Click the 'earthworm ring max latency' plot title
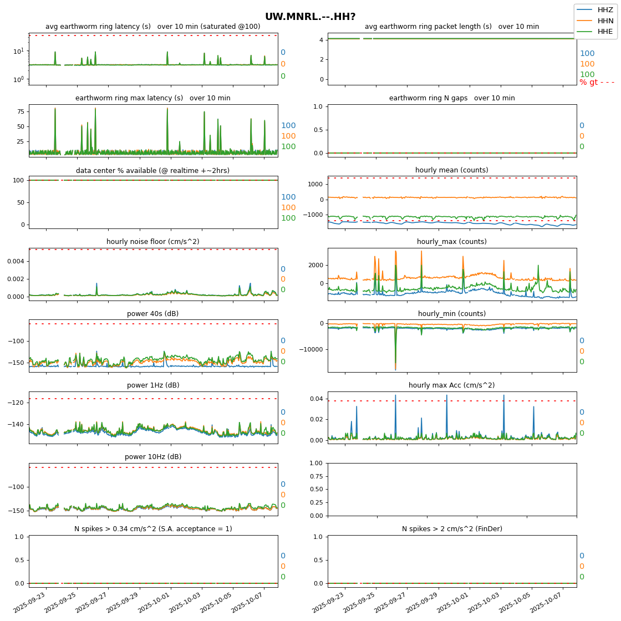This screenshot has width=621, height=621. pyautogui.click(x=152, y=98)
